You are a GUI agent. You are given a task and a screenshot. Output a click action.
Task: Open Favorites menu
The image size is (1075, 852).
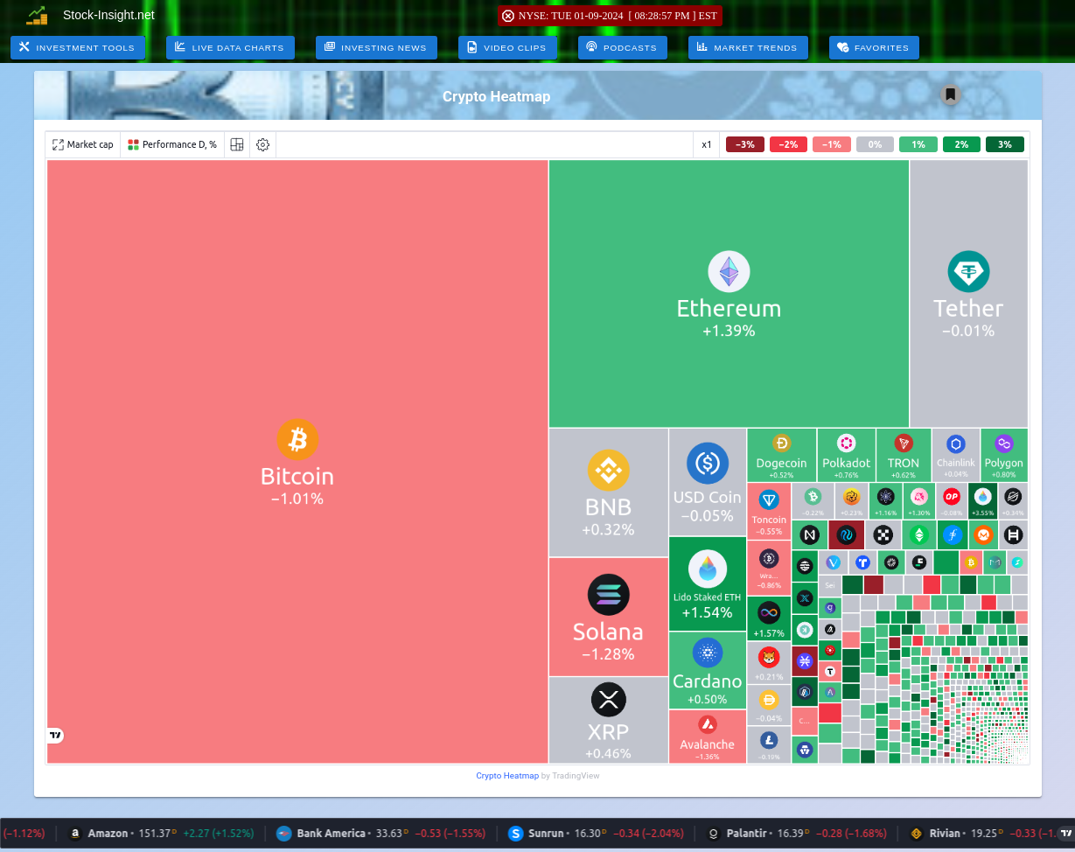pos(874,47)
